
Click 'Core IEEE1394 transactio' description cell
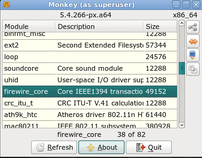point(100,91)
